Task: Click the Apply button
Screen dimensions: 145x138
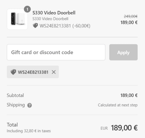Action: pyautogui.click(x=123, y=52)
